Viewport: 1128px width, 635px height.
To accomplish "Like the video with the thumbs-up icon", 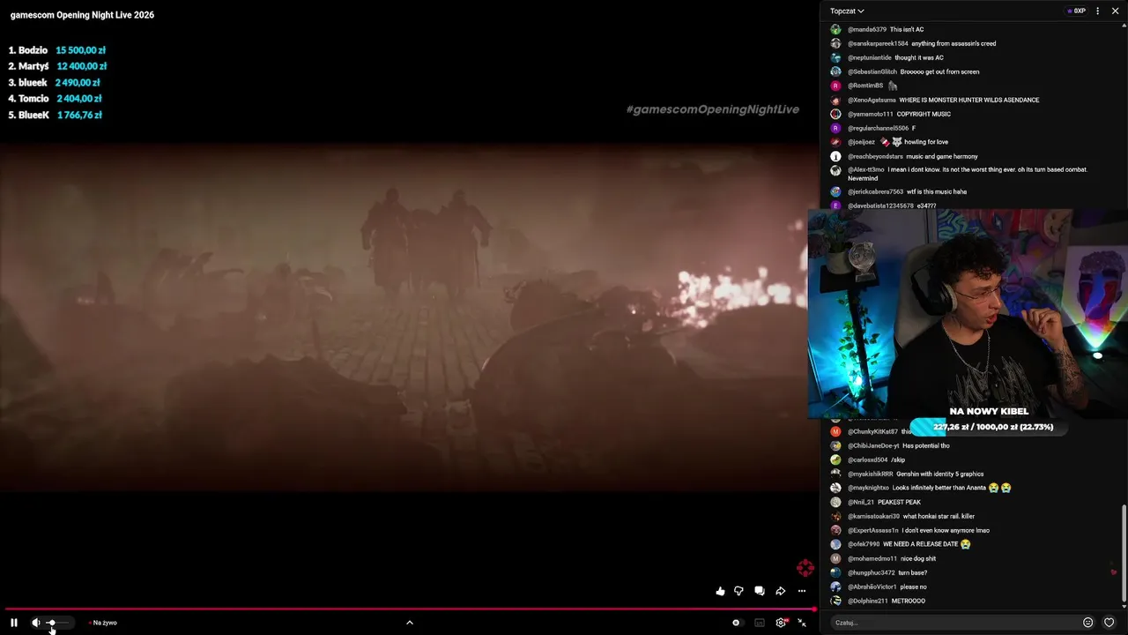I will point(721,591).
